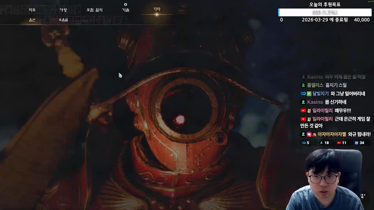Click the 40,000 goal amount
The width and height of the screenshot is (374, 210).
362,20
